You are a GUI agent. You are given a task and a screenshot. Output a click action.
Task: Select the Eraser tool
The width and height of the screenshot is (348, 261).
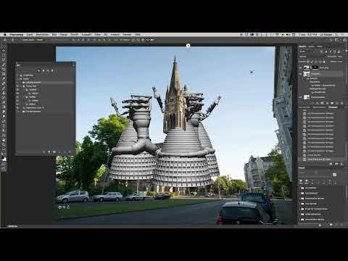point(4,102)
